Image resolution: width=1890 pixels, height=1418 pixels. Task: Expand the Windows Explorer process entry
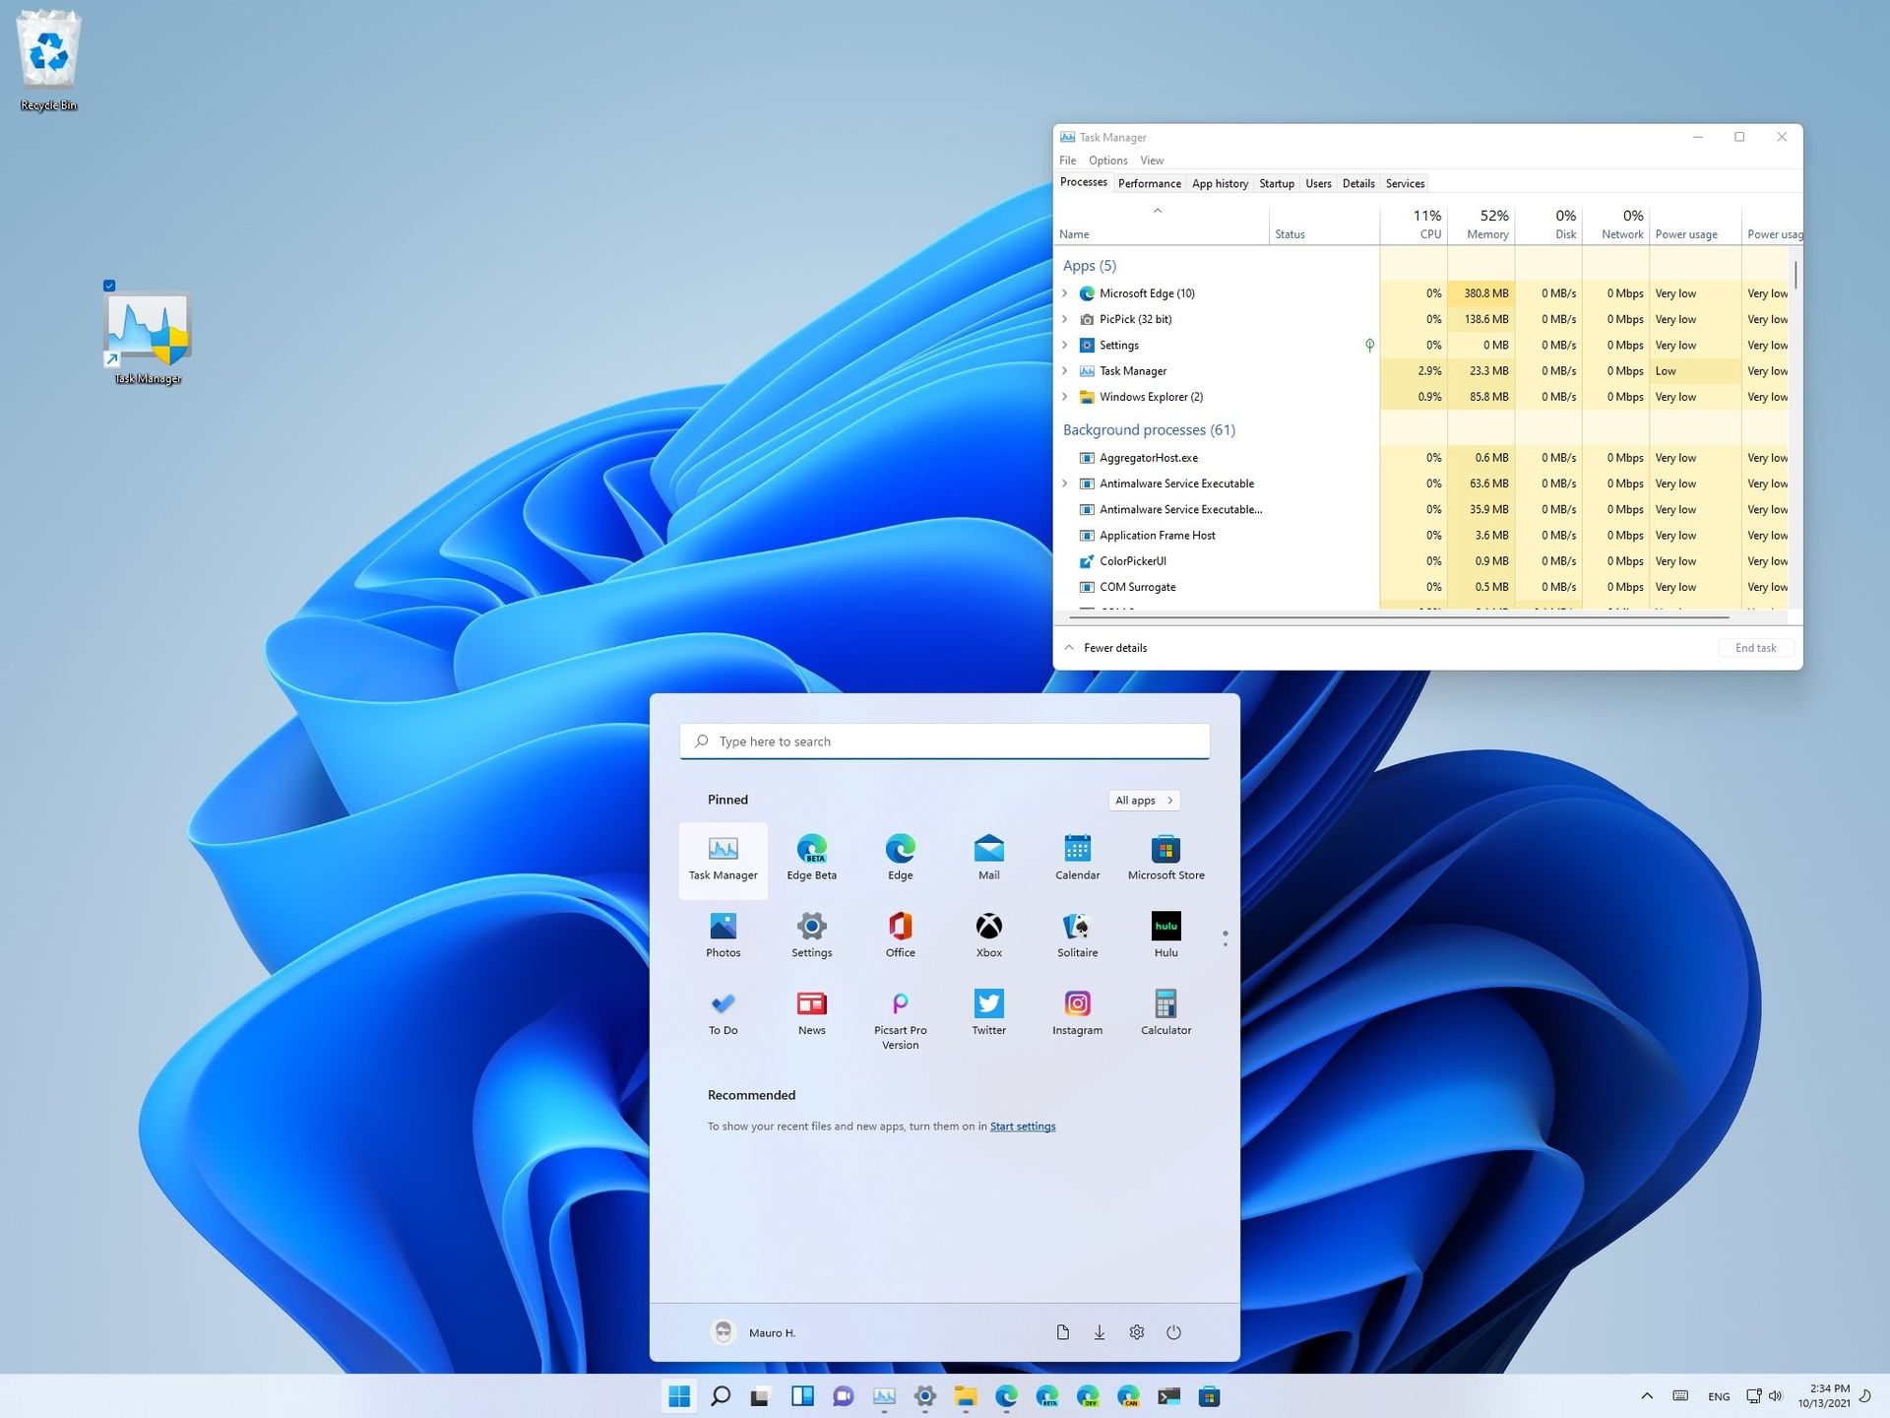[x=1064, y=397]
